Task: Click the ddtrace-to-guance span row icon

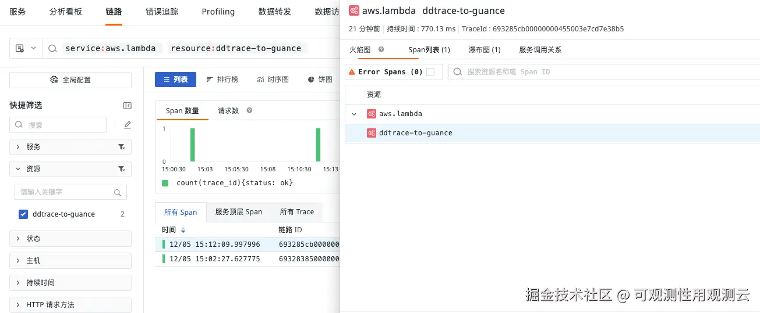Action: click(371, 133)
